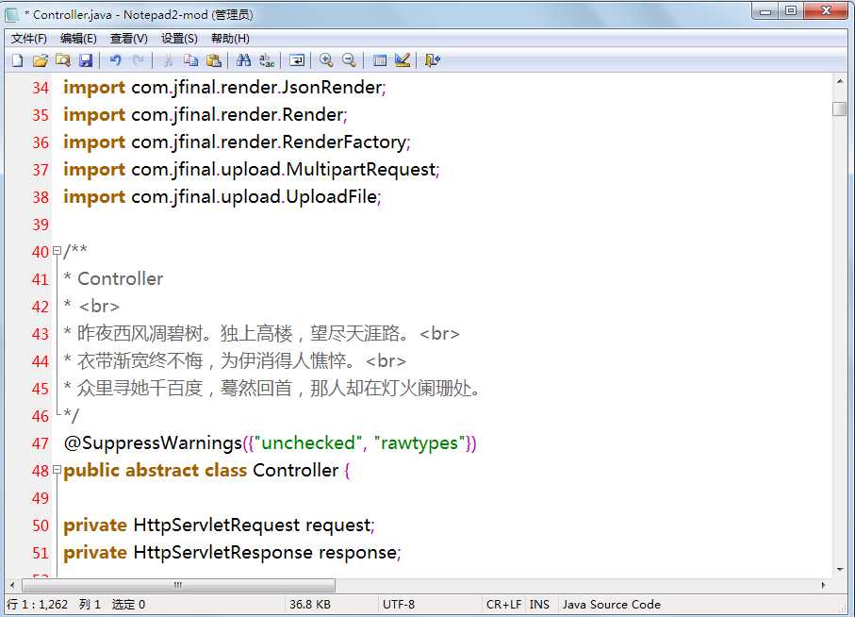Open a file via the folder icon

point(41,60)
